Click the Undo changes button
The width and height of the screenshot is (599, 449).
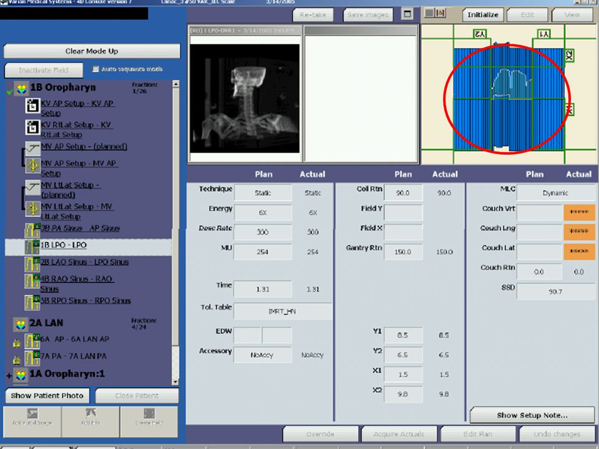click(x=557, y=434)
